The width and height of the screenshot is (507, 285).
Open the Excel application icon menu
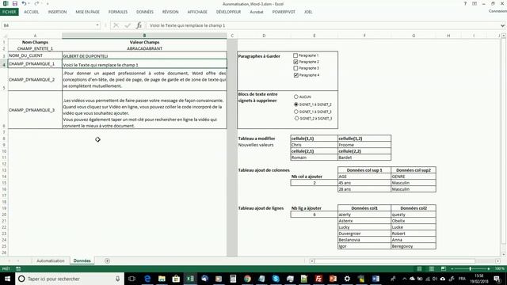click(x=6, y=3)
